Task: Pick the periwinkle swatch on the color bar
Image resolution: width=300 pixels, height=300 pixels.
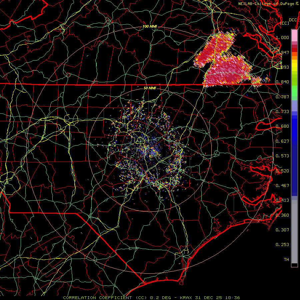Action: (x=294, y=106)
